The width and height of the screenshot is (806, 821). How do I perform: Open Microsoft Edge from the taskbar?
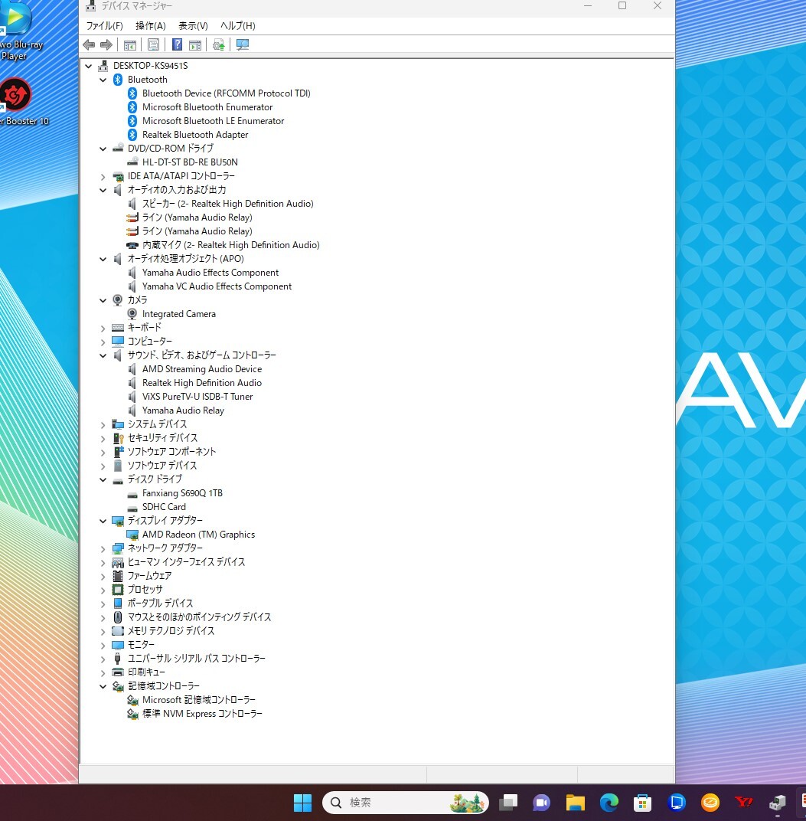click(609, 802)
